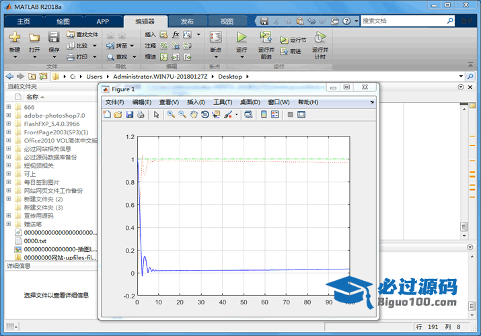Switch to the 绘图 Plots tab

[x=63, y=22]
